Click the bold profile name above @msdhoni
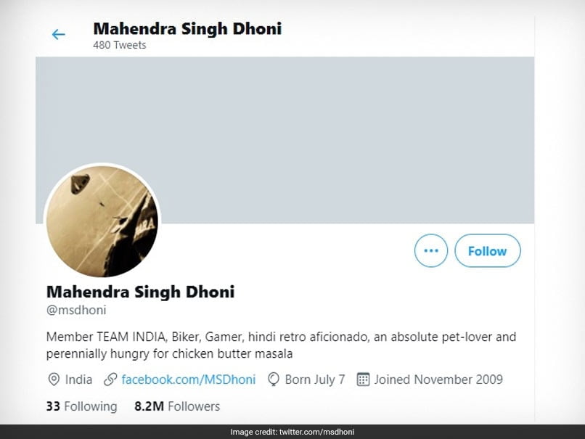585x439 pixels. tap(140, 292)
